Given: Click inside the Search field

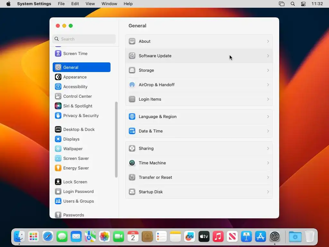Looking at the screenshot, I should [x=84, y=39].
